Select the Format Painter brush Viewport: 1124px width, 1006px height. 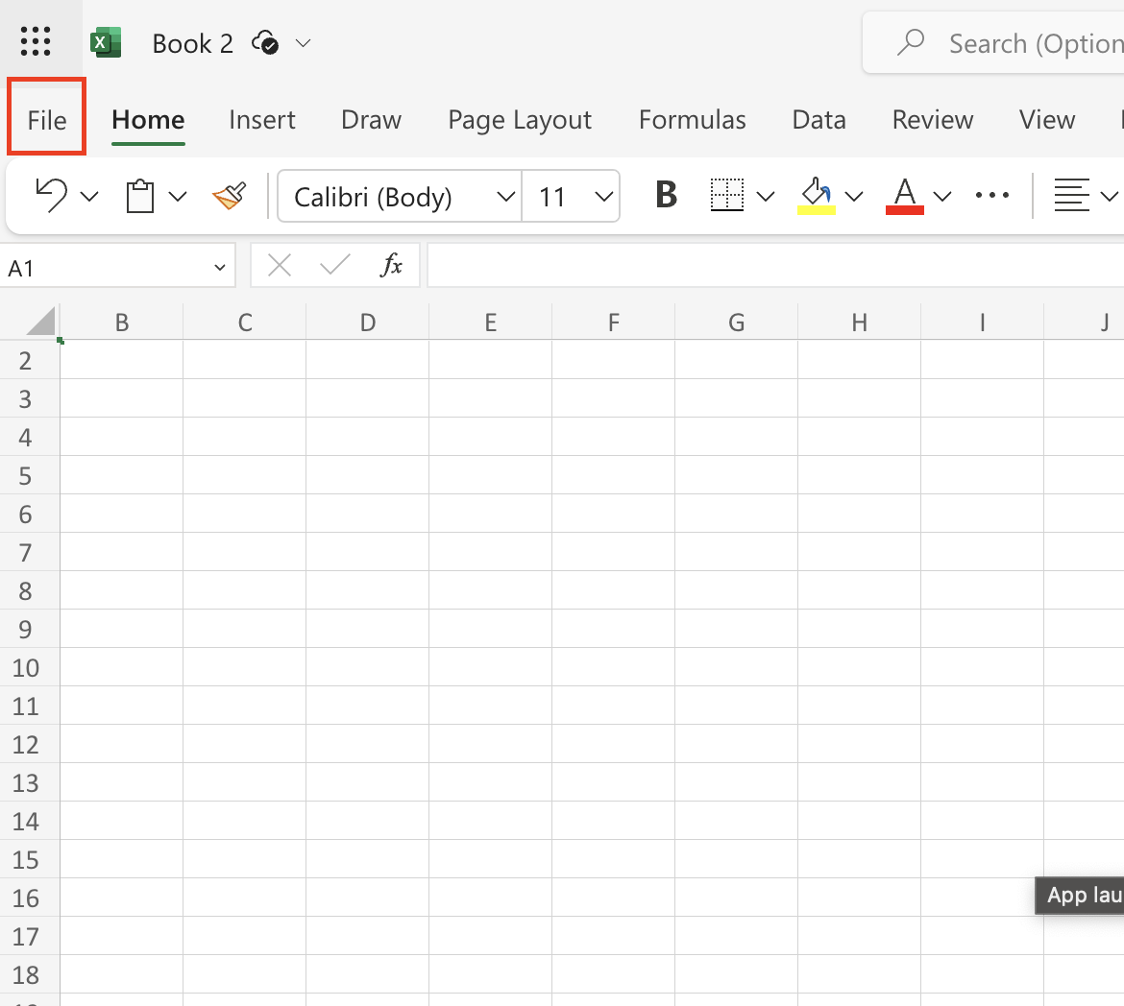click(230, 196)
